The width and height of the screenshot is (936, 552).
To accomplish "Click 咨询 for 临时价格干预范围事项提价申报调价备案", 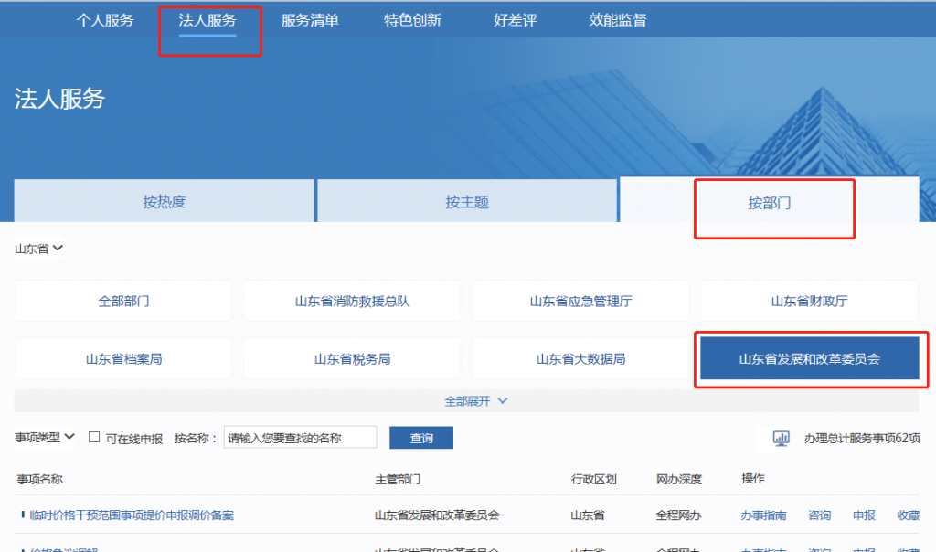I will click(820, 515).
